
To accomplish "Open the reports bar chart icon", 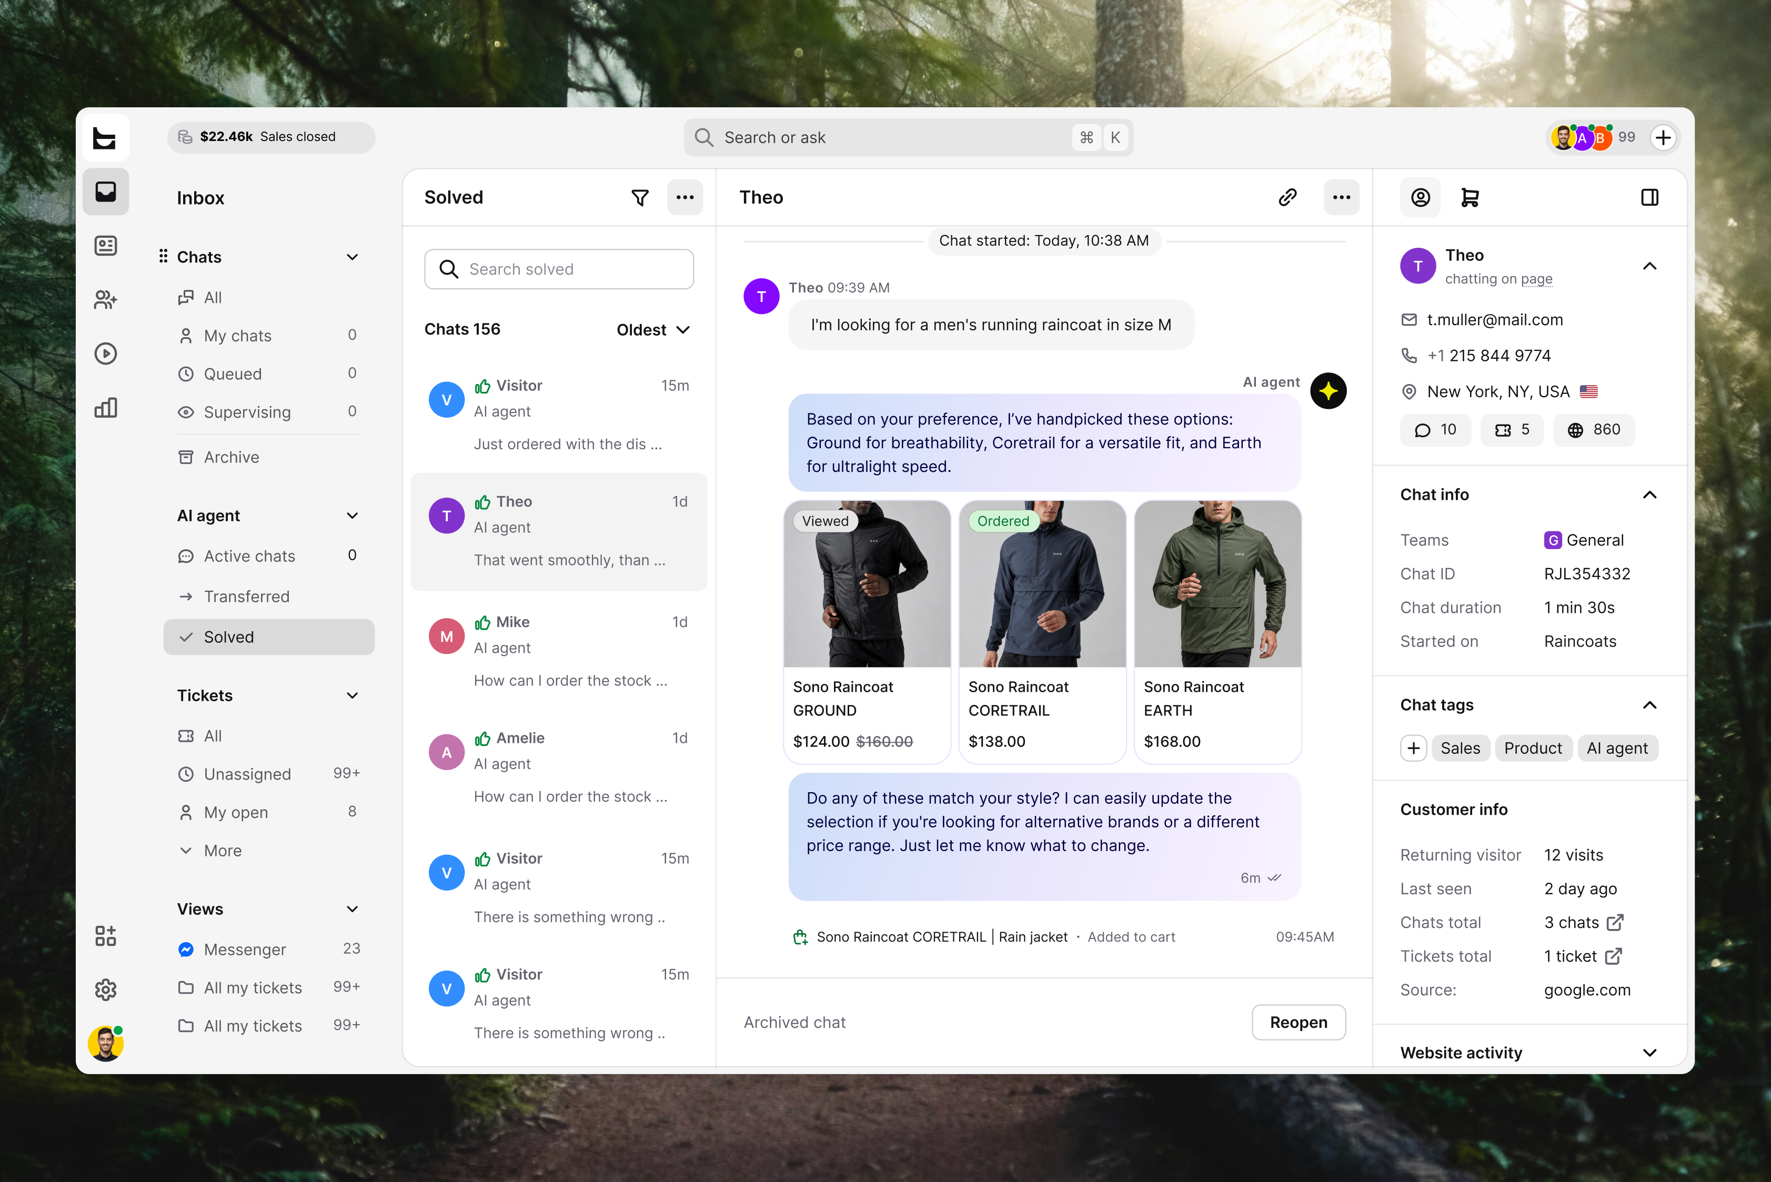I will [x=106, y=408].
